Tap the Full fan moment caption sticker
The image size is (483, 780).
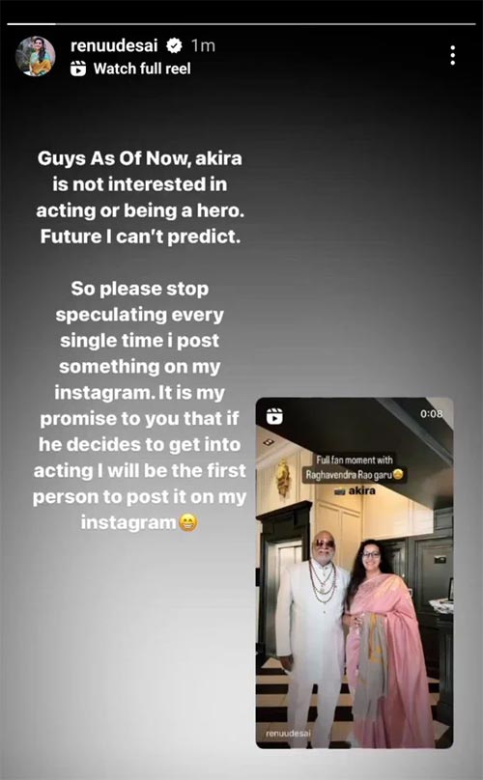[x=355, y=467]
